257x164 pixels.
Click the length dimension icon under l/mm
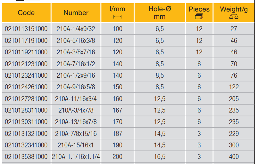pyautogui.click(x=118, y=17)
